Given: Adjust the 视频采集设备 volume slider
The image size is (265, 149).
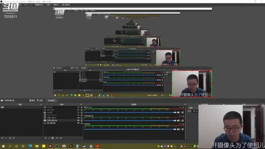Looking at the screenshot, I should click(130, 121).
